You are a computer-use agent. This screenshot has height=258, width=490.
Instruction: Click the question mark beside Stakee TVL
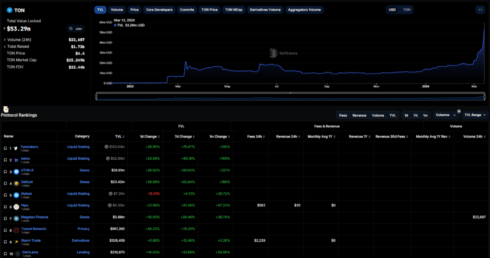tap(111, 194)
